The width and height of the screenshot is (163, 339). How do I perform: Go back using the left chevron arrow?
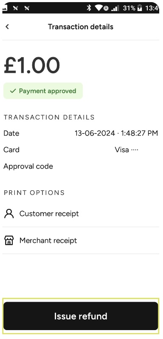[x=7, y=27]
